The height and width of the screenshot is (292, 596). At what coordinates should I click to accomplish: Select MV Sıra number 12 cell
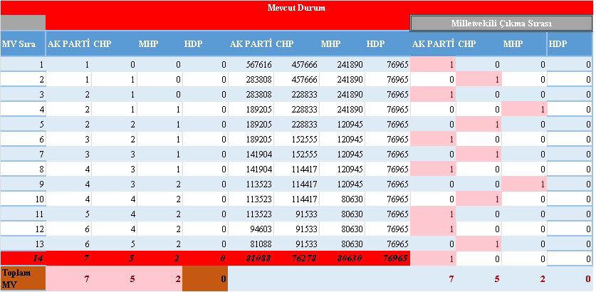pos(23,229)
